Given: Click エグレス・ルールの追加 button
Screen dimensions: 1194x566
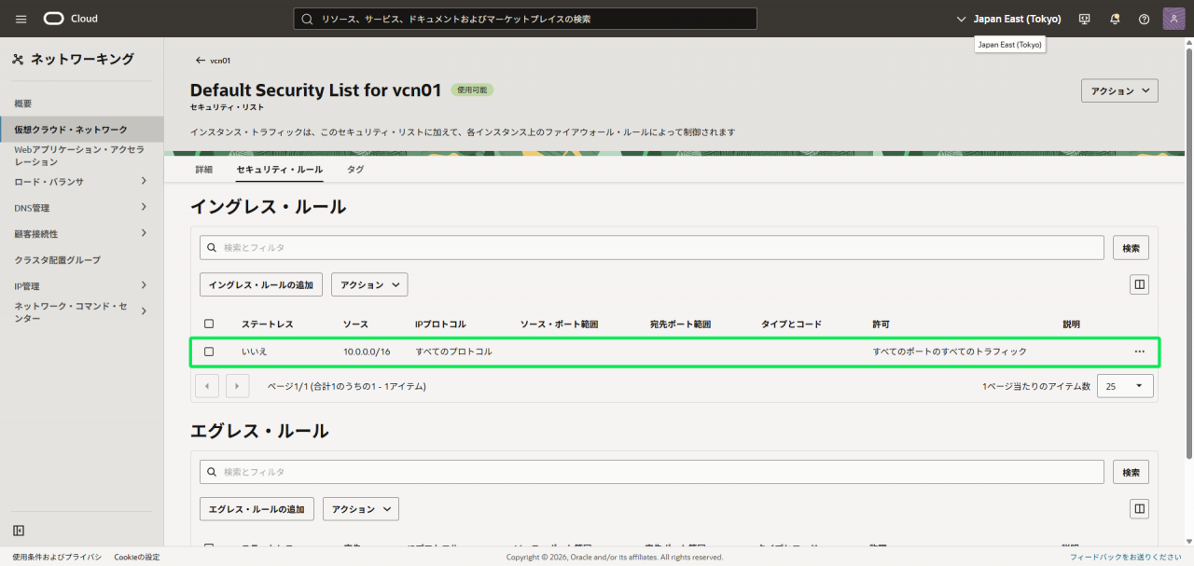Looking at the screenshot, I should [x=257, y=509].
